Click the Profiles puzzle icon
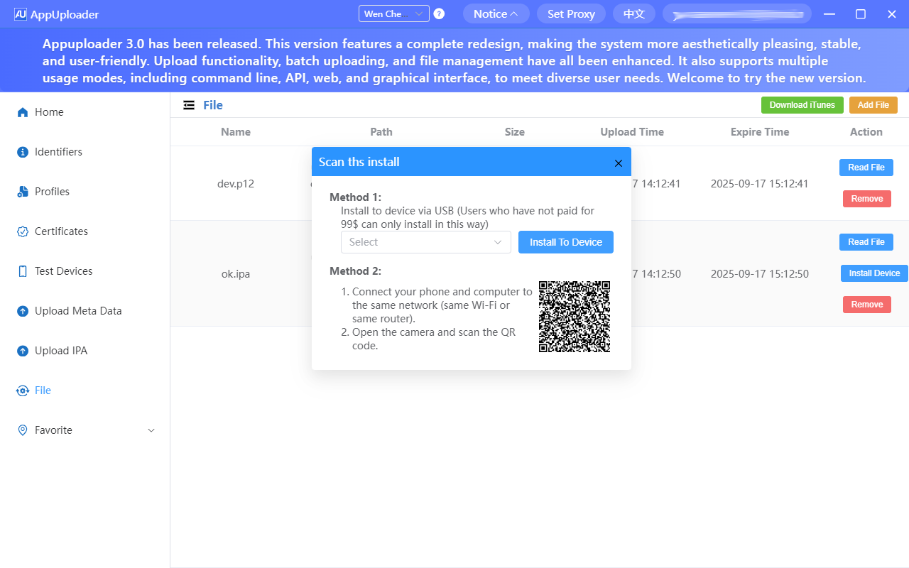The width and height of the screenshot is (909, 568). (x=23, y=192)
